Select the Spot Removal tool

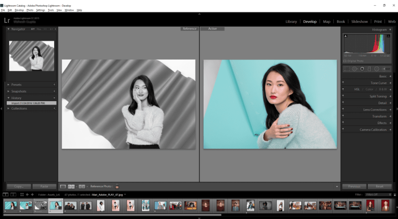354,69
